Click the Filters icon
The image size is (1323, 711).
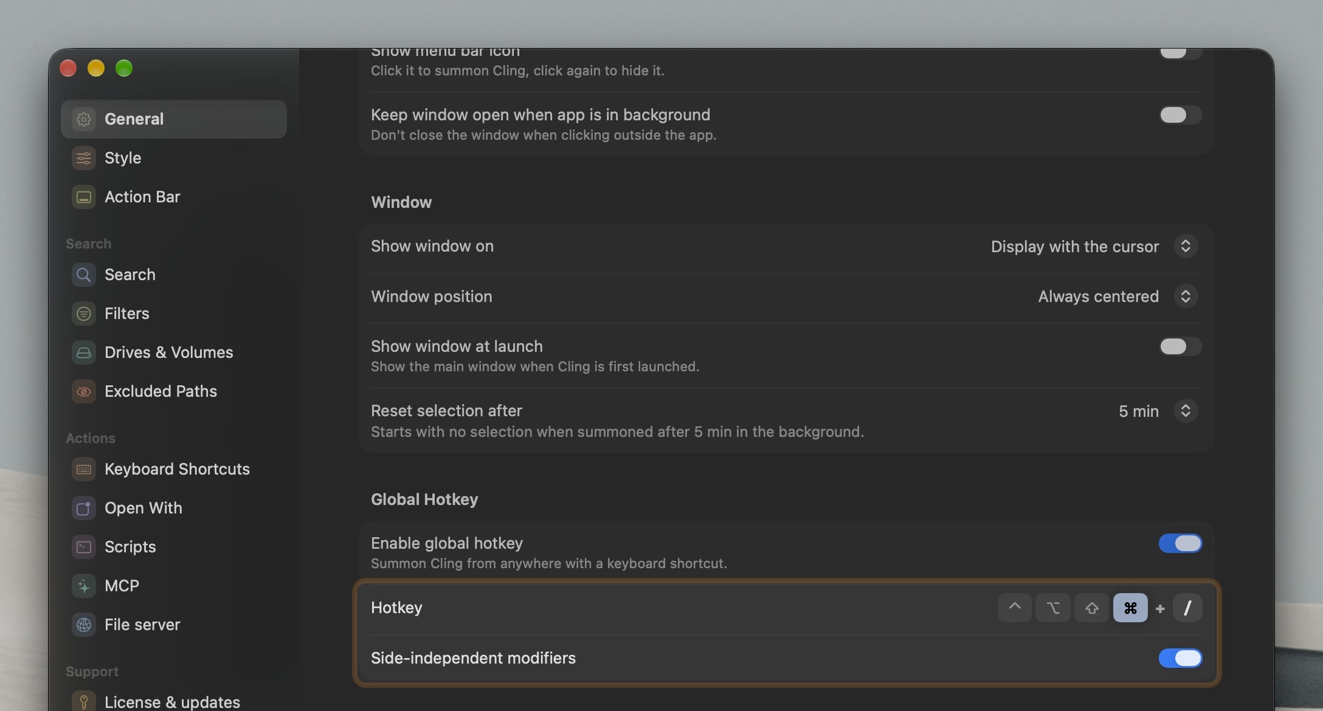[84, 314]
